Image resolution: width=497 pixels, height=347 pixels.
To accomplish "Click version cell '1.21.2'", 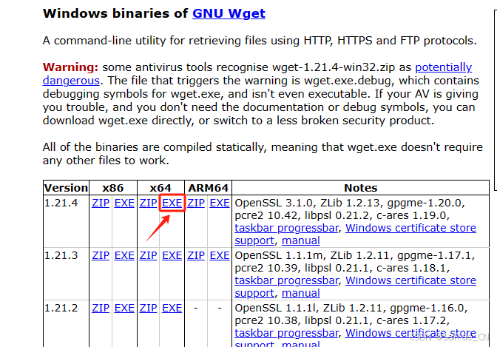I will (61, 309).
